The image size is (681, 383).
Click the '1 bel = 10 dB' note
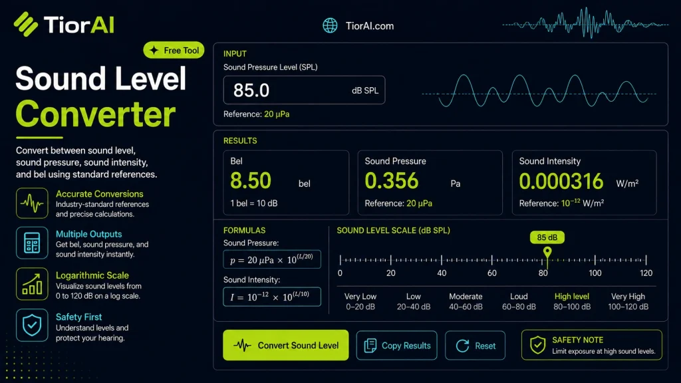[x=253, y=203]
